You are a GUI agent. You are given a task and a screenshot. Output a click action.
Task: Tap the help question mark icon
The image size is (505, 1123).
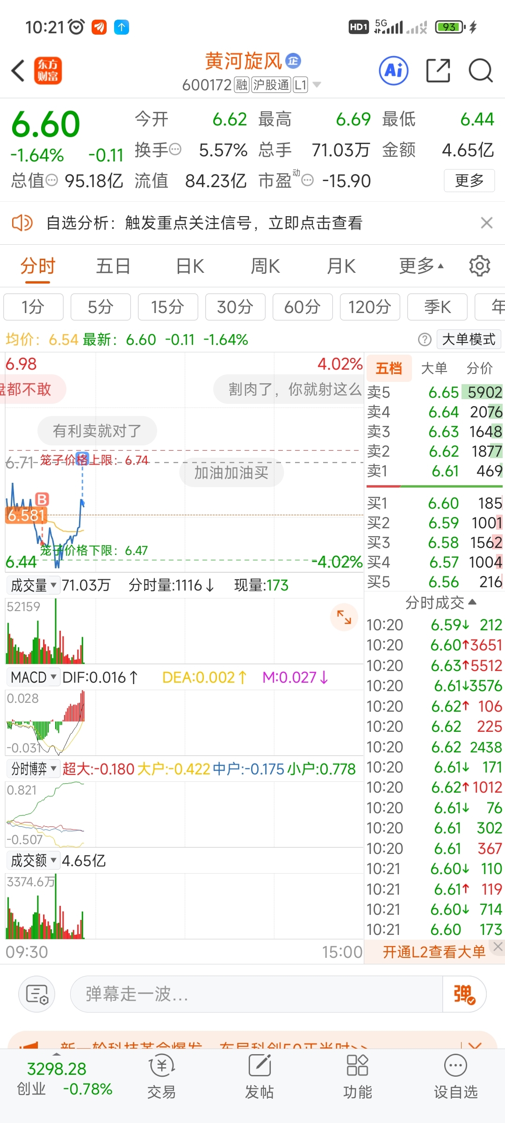pyautogui.click(x=424, y=339)
